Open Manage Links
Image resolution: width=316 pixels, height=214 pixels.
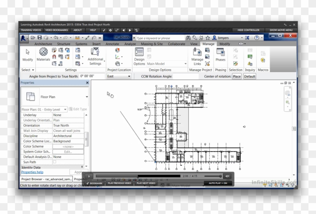pos(197,56)
